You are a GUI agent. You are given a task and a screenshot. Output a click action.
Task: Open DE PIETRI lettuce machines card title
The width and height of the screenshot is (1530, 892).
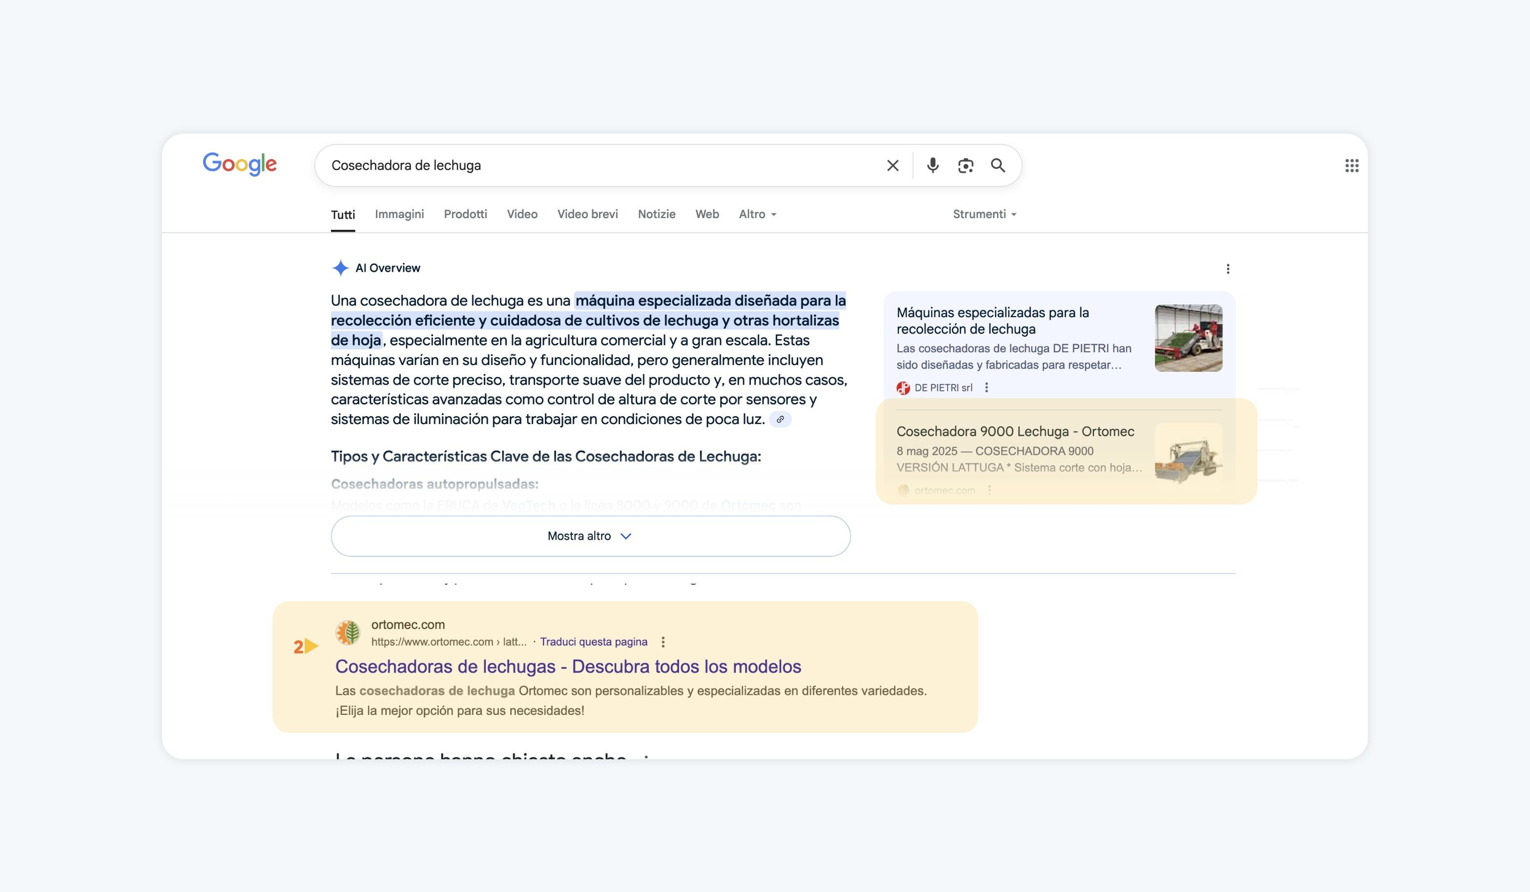pos(992,321)
